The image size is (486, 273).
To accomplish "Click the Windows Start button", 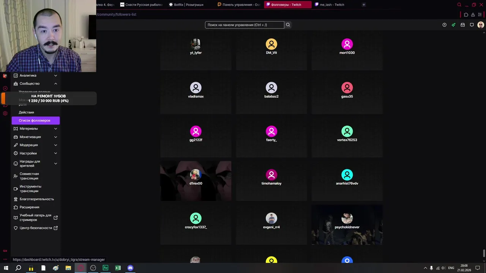I will 6,268.
